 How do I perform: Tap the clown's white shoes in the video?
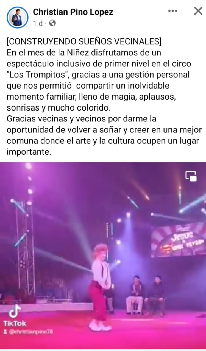pyautogui.click(x=100, y=326)
